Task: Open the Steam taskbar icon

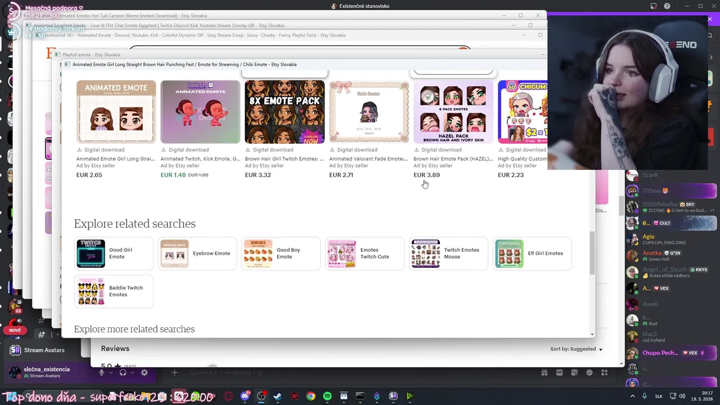Action: 277,396
